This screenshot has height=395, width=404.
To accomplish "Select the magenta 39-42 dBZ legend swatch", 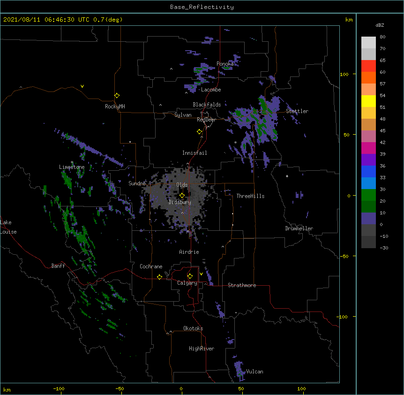I will (368, 148).
